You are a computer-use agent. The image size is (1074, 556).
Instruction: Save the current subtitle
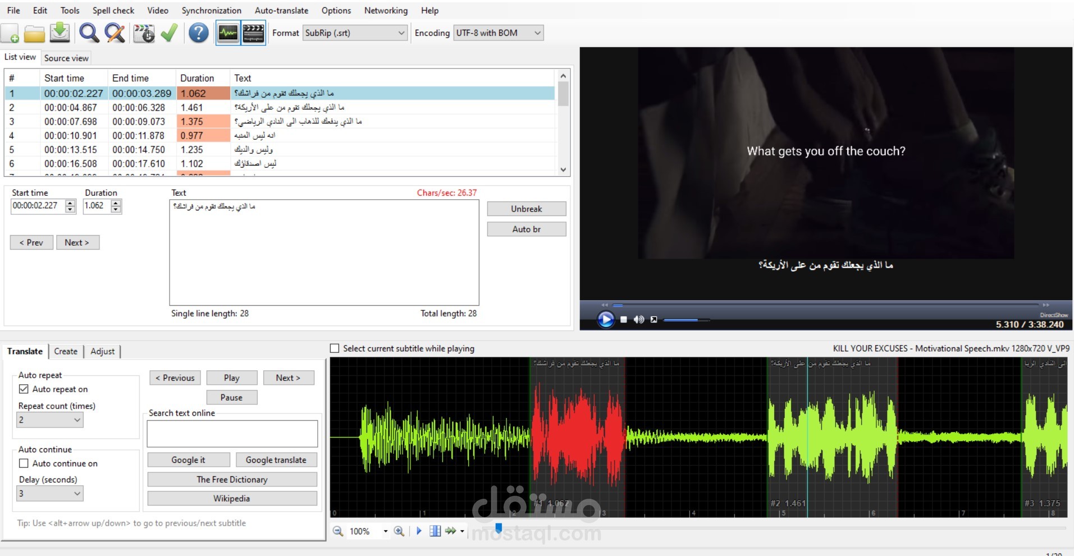pyautogui.click(x=60, y=33)
